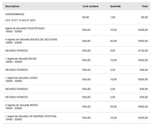This screenshot has height=124, width=155.
Task: Click the 40,00 quantity value
Action: (113, 41)
